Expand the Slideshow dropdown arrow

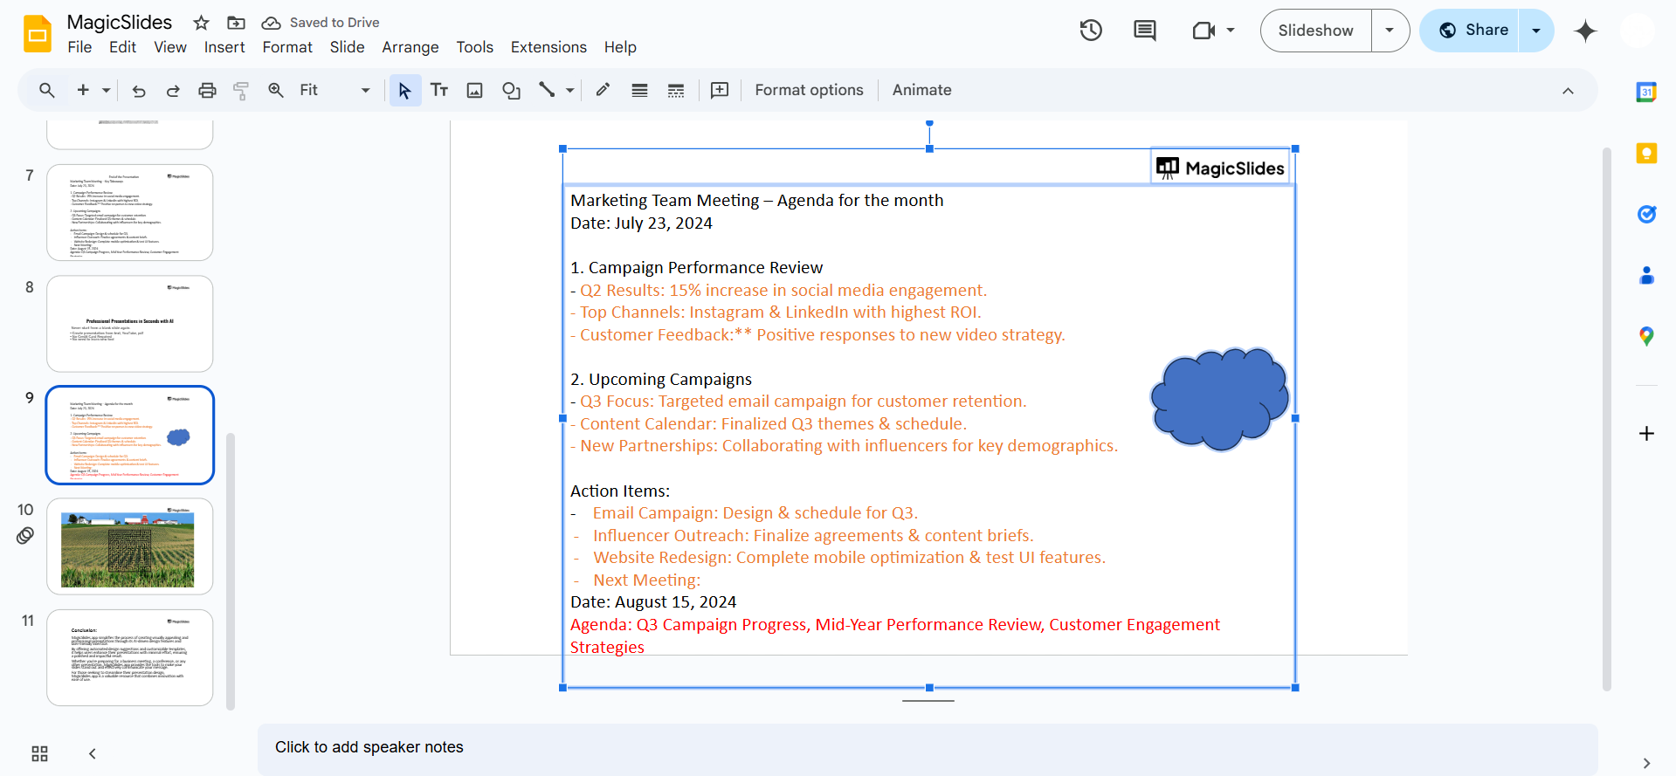[1390, 31]
